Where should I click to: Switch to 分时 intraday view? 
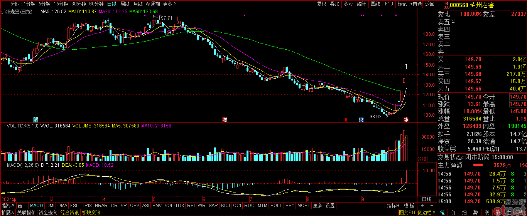pos(15,4)
